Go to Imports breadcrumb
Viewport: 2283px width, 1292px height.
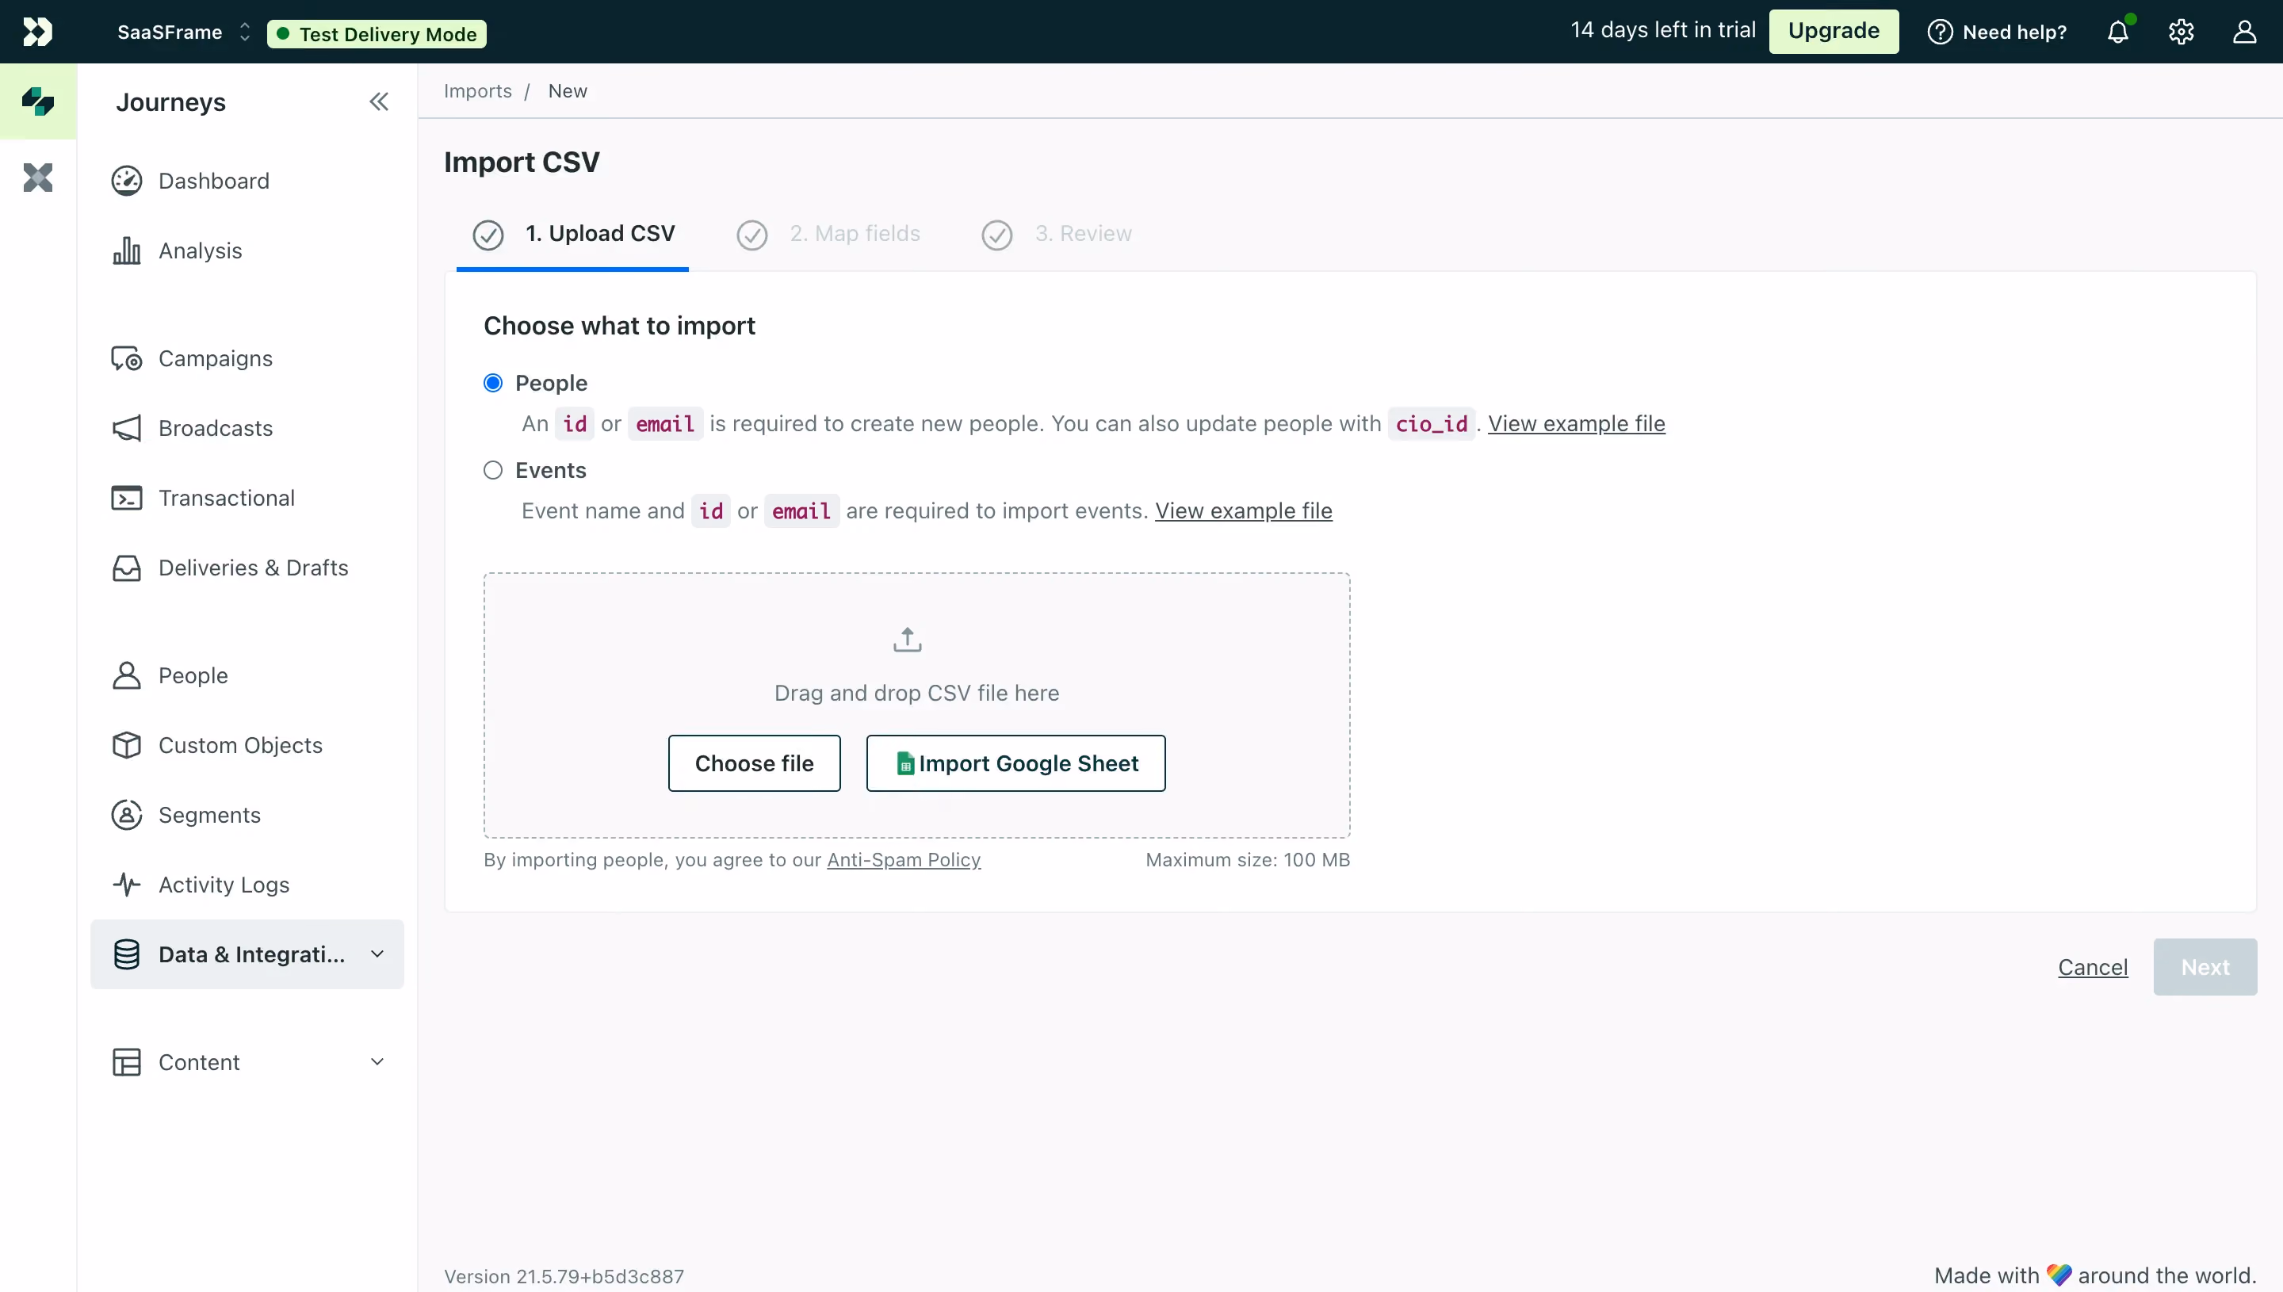(477, 90)
